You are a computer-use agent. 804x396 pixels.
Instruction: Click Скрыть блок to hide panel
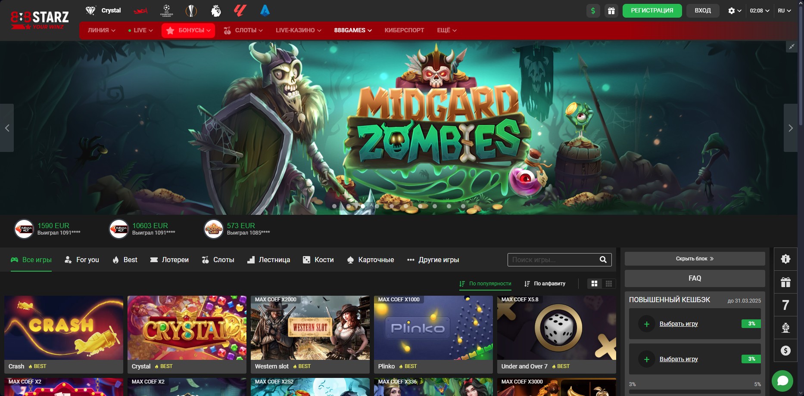point(695,259)
